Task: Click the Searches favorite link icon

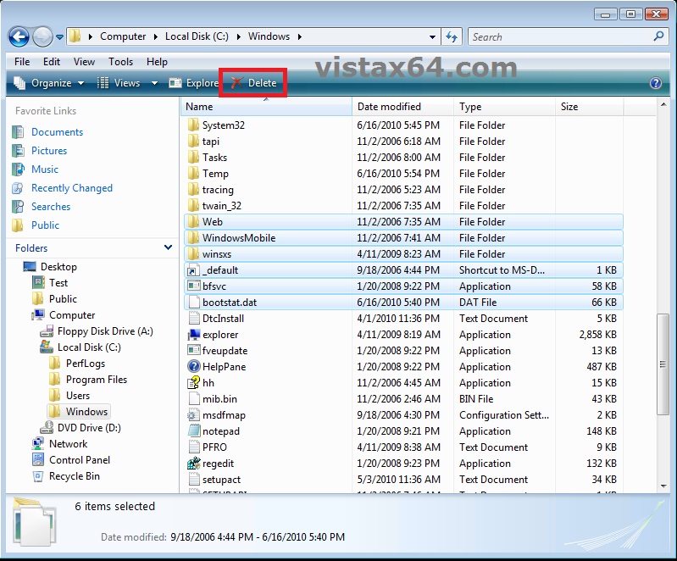Action: click(18, 207)
